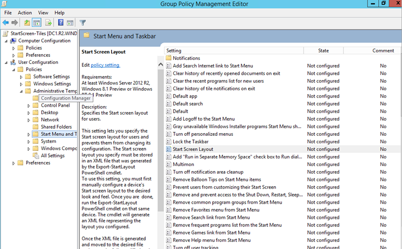Select 'Gray unavailable Windows Installer programs' setting
This screenshot has height=249, width=402.
click(x=237, y=127)
